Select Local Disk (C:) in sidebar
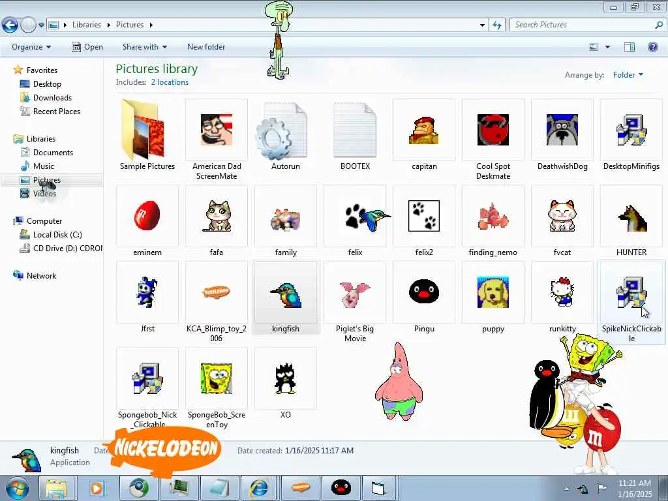This screenshot has height=501, width=668. point(57,235)
